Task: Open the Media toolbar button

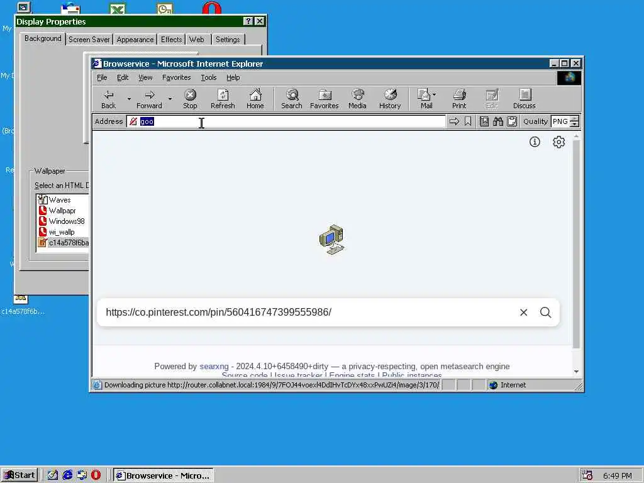Action: click(x=357, y=99)
